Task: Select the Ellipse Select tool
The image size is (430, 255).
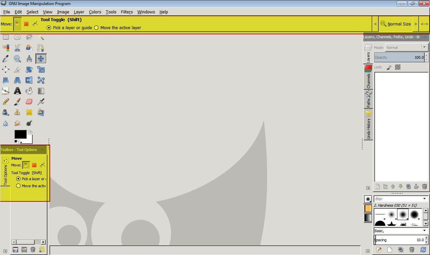Action: tap(17, 37)
